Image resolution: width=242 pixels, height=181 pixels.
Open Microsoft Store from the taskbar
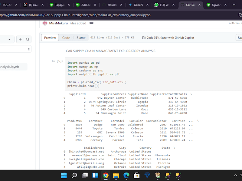[x=137, y=175]
